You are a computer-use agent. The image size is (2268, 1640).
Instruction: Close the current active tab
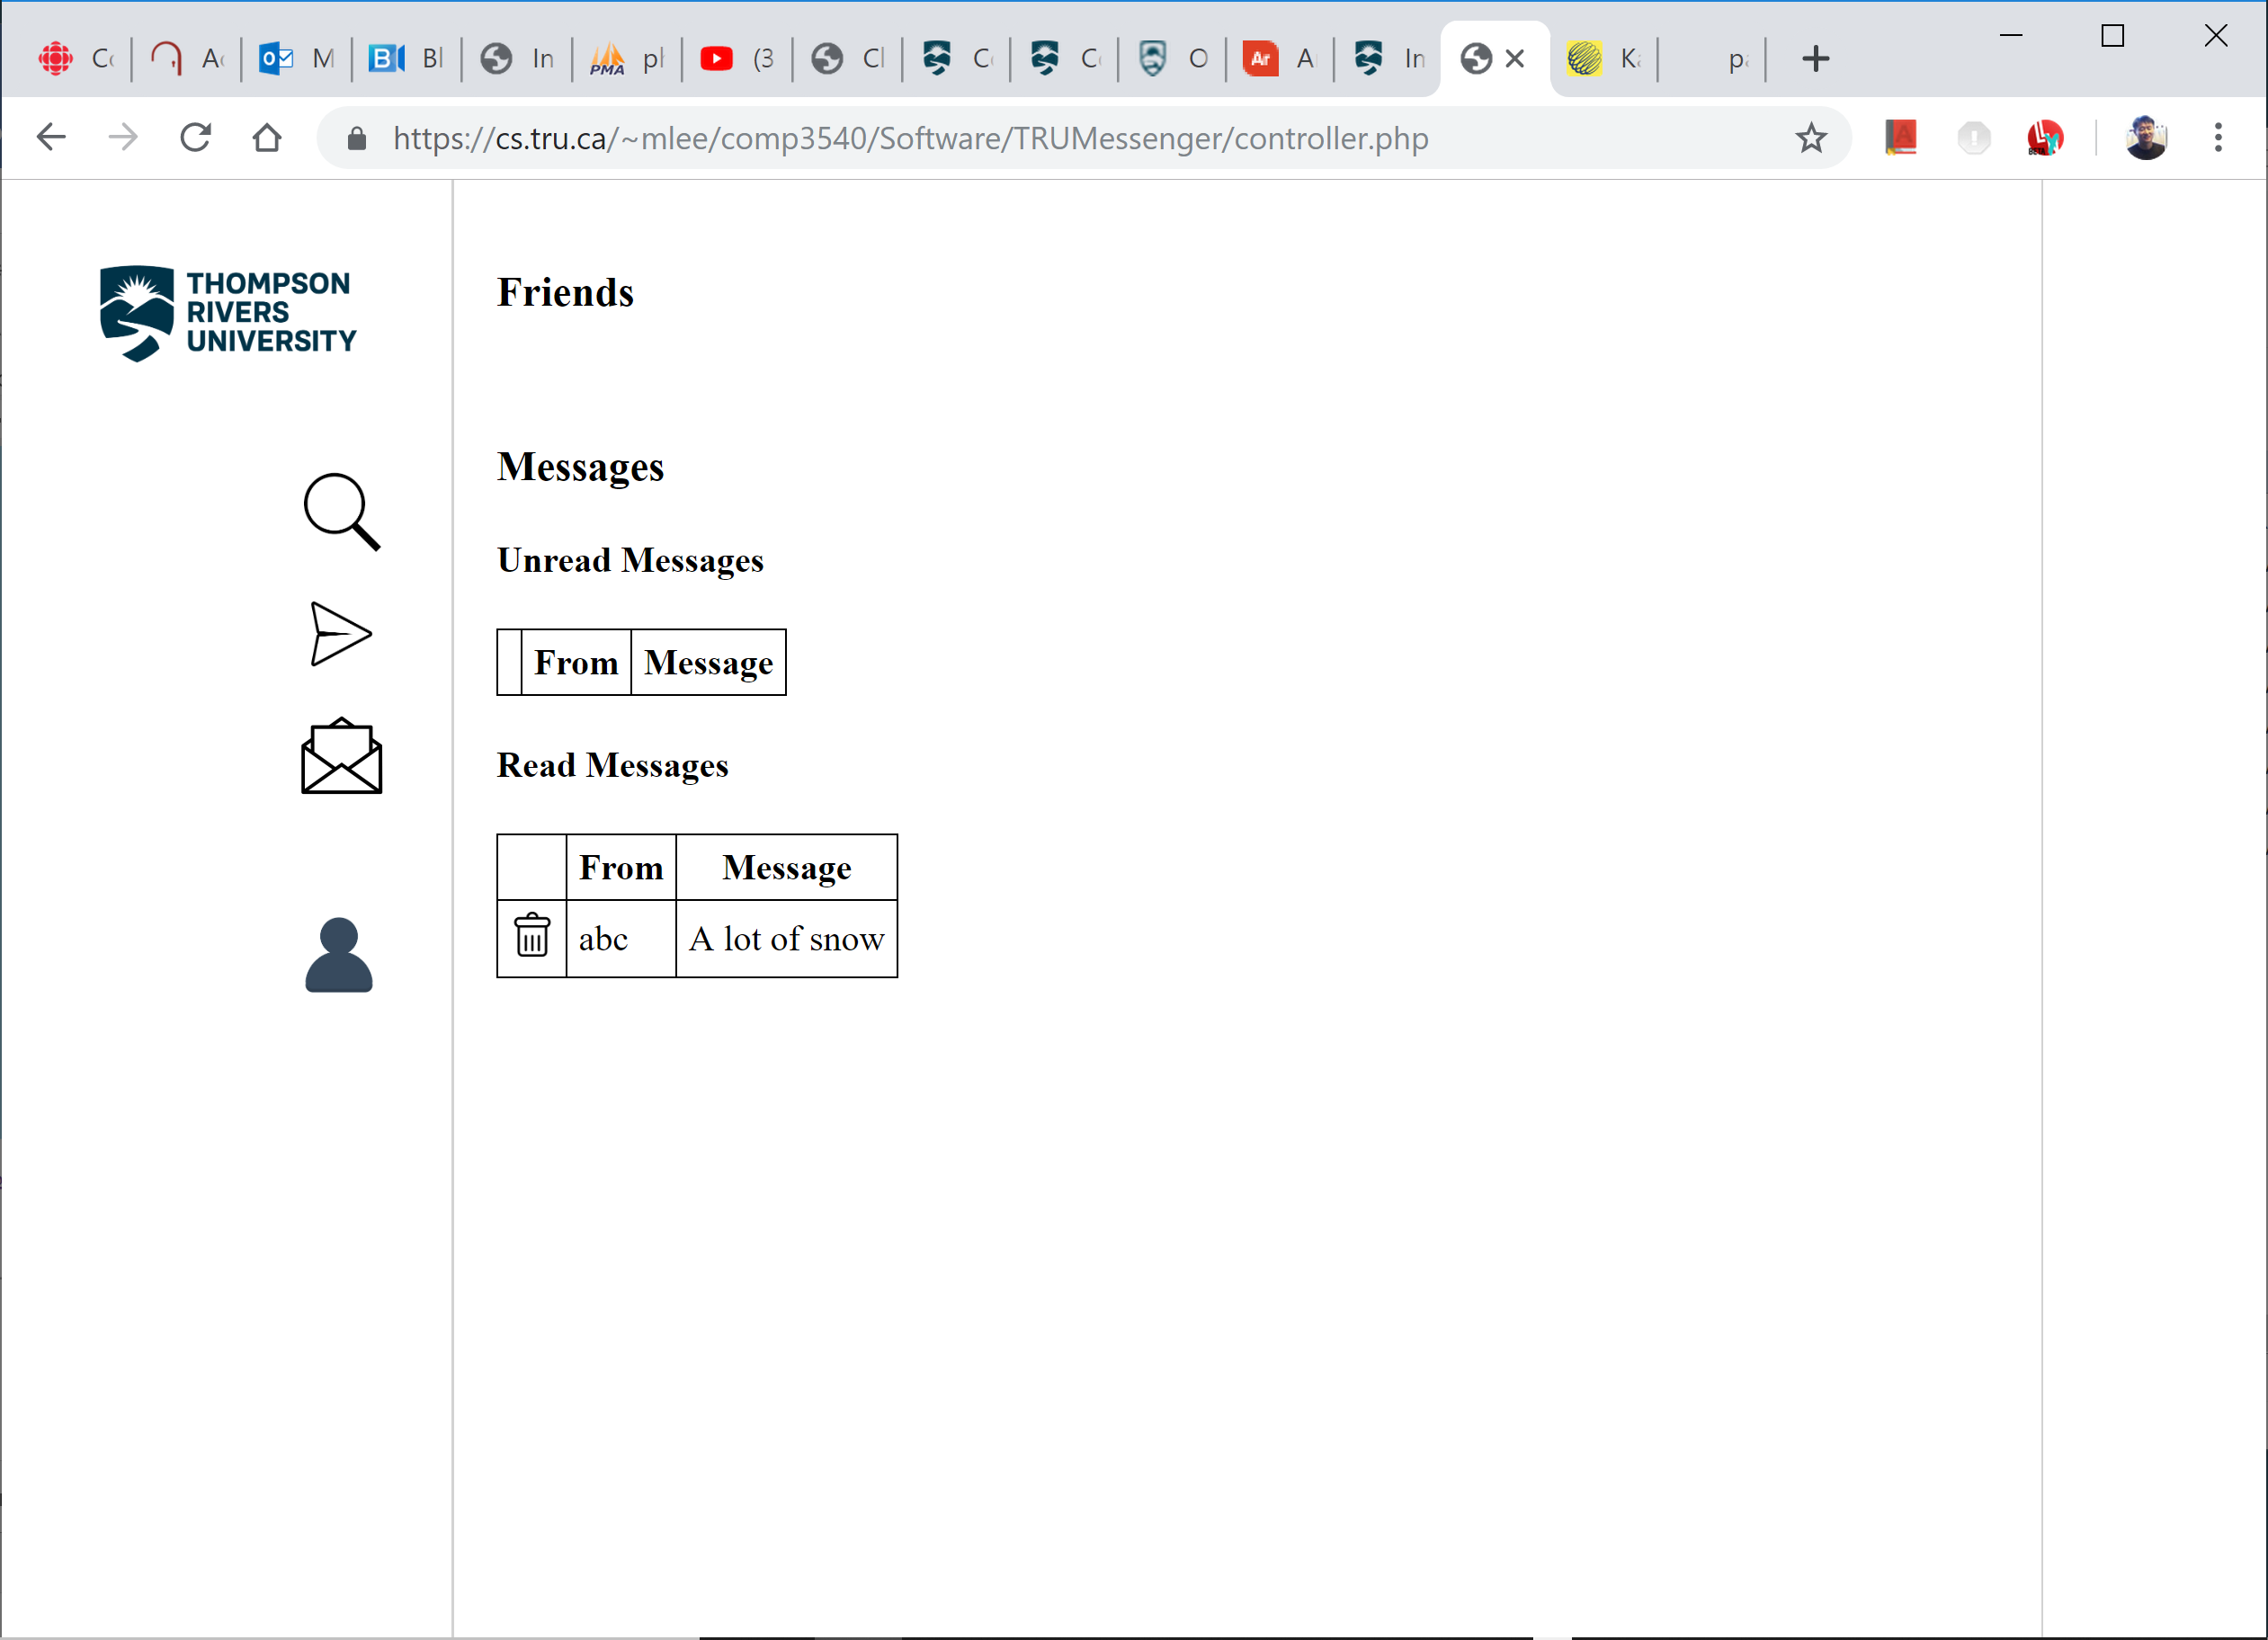click(x=1514, y=59)
